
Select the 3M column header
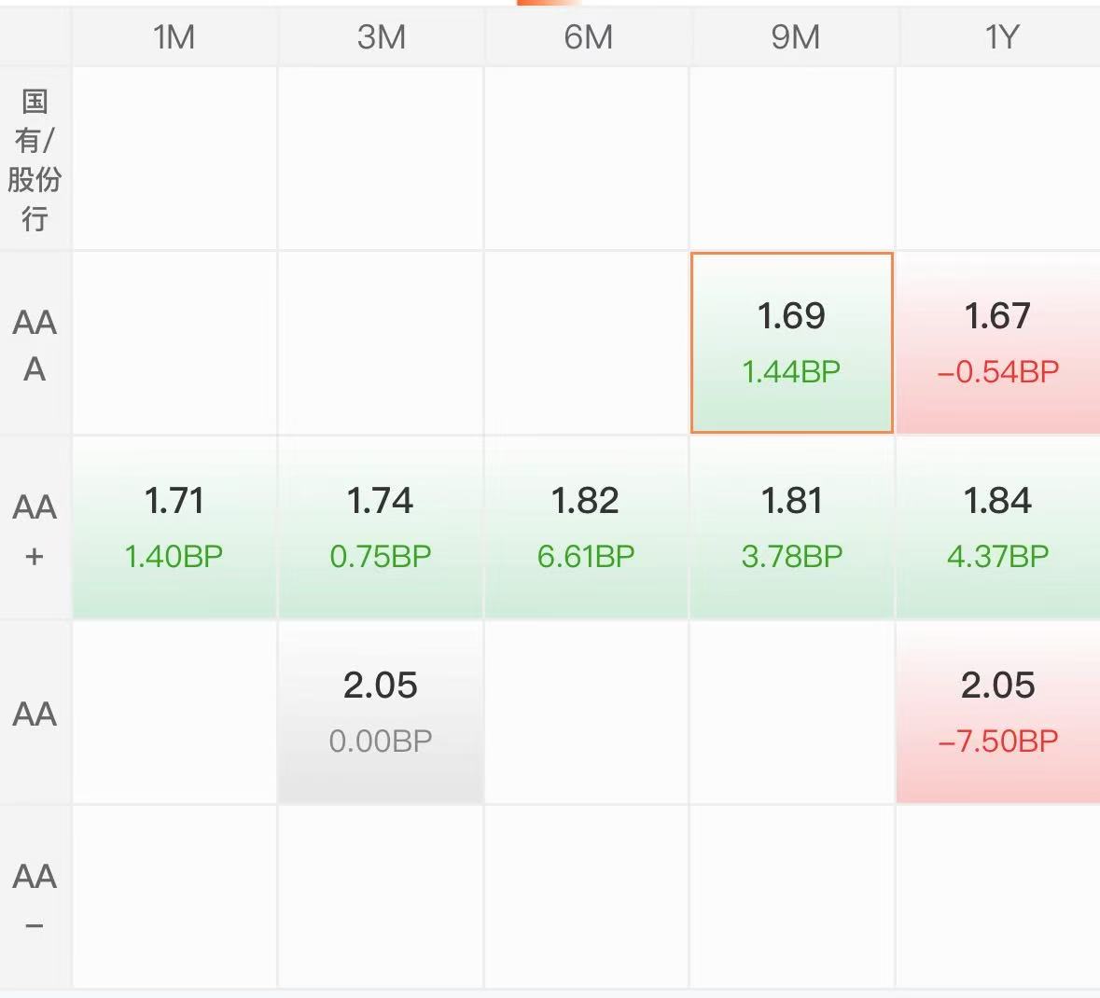pos(381,37)
